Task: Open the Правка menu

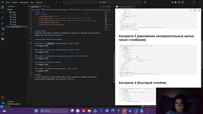Action: point(15,2)
